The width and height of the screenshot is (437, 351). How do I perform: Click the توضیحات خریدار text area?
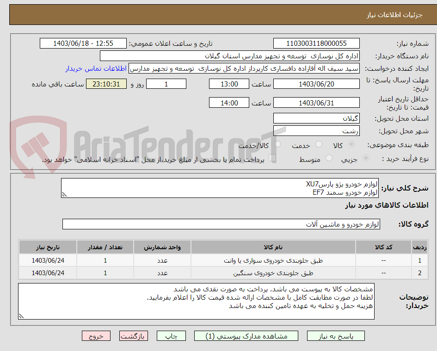[196, 302]
